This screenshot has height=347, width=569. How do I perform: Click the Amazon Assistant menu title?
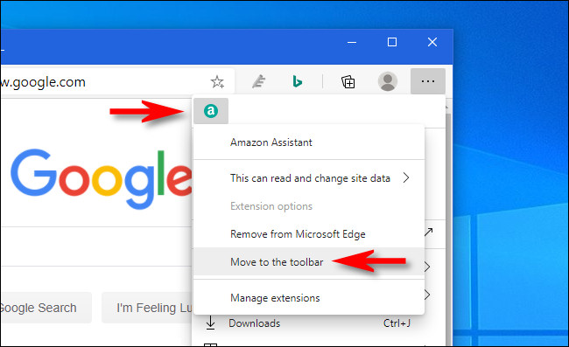(x=271, y=142)
